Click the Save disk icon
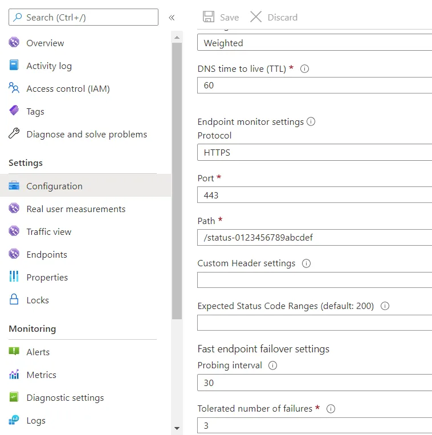432x435 pixels. coord(209,17)
